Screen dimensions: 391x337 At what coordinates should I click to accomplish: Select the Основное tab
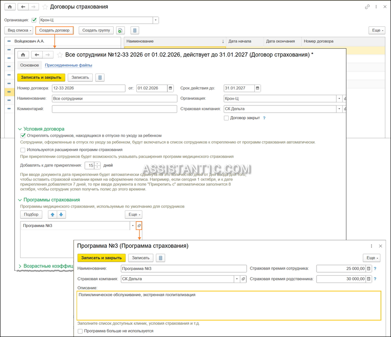coord(29,65)
